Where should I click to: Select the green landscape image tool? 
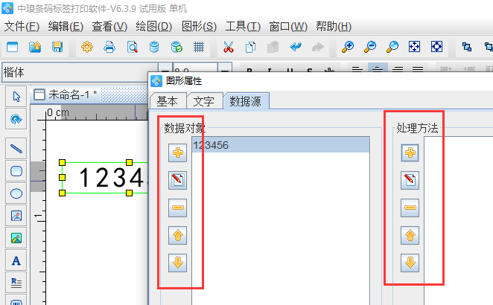point(16,238)
